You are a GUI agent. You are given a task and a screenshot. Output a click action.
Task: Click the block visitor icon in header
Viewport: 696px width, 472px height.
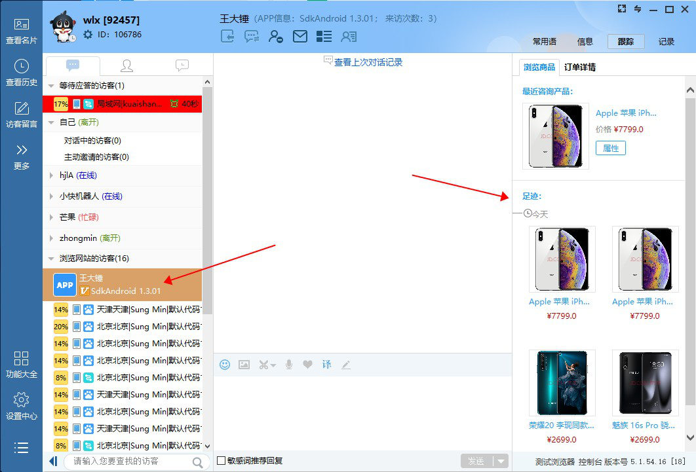coord(276,37)
